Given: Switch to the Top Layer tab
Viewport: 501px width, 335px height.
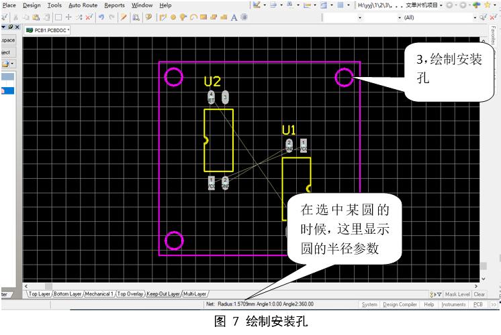Looking at the screenshot, I should pos(40,294).
